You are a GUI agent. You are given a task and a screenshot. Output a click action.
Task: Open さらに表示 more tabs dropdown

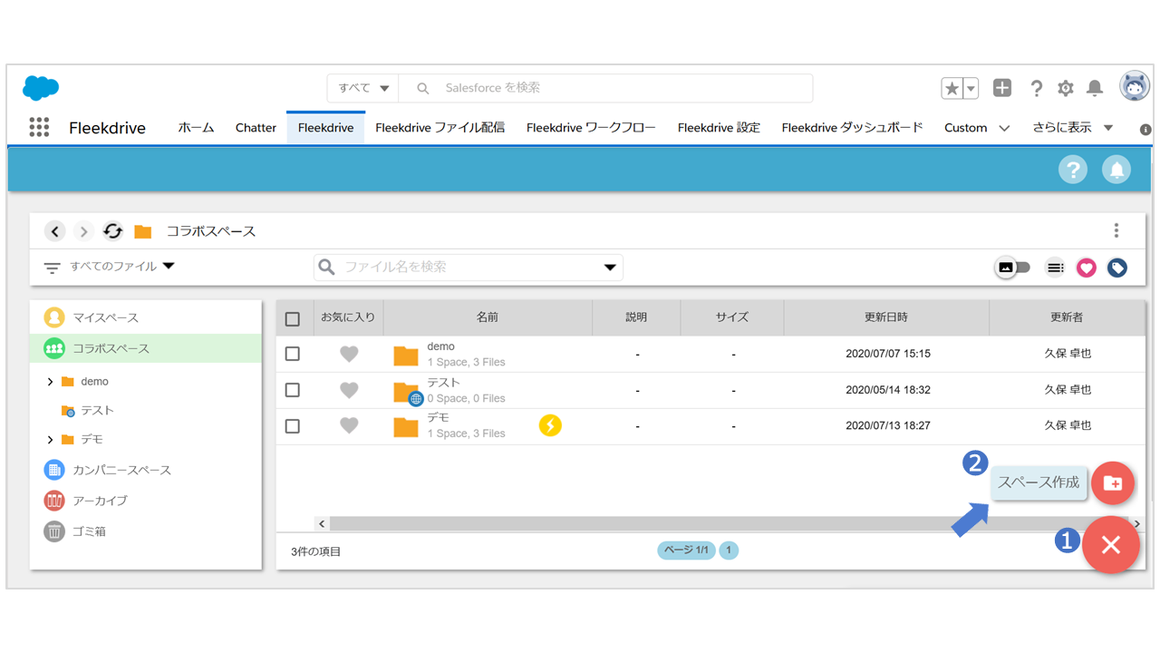click(1072, 128)
